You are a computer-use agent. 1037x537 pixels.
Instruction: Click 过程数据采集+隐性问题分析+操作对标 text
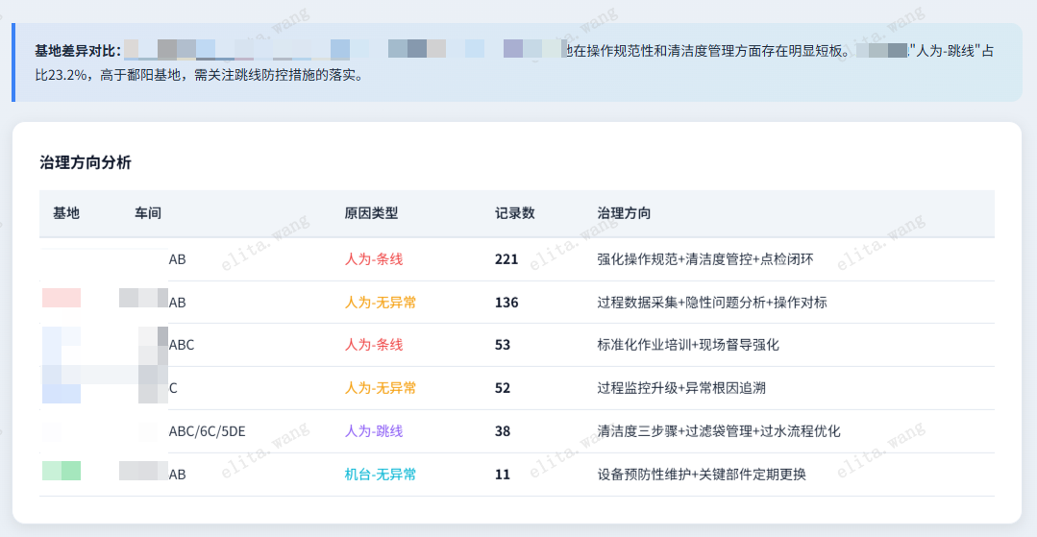click(712, 303)
